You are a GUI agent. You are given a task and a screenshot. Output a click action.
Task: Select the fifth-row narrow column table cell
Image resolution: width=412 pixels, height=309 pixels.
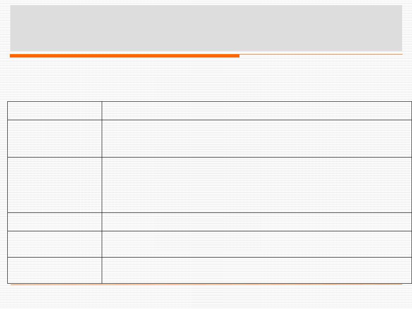pyautogui.click(x=55, y=244)
